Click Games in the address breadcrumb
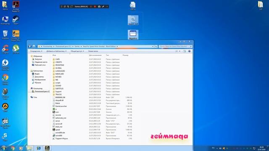Screen dimensions: 269x151 (x=77, y=47)
